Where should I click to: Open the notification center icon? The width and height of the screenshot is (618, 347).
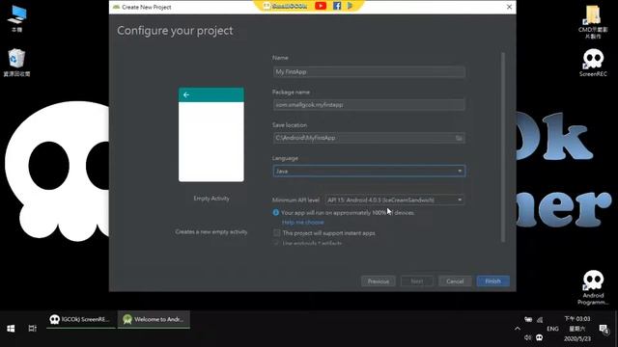[x=604, y=329]
